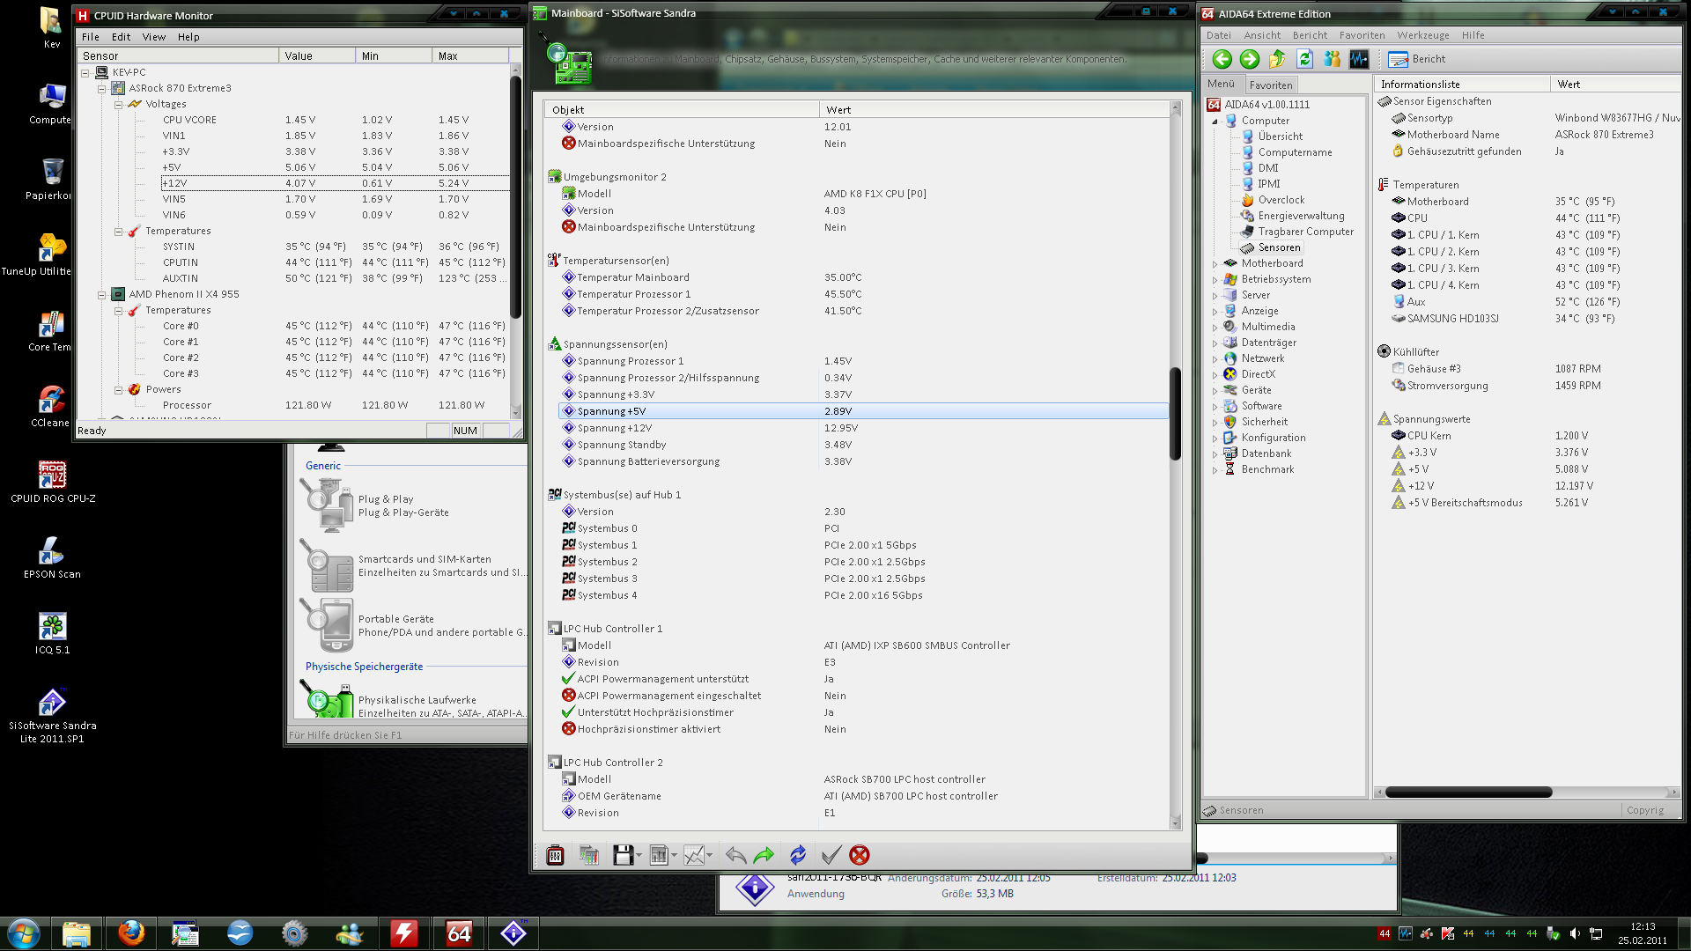
Task: Open Werkzeuge menu in AIDA64
Action: click(1422, 35)
